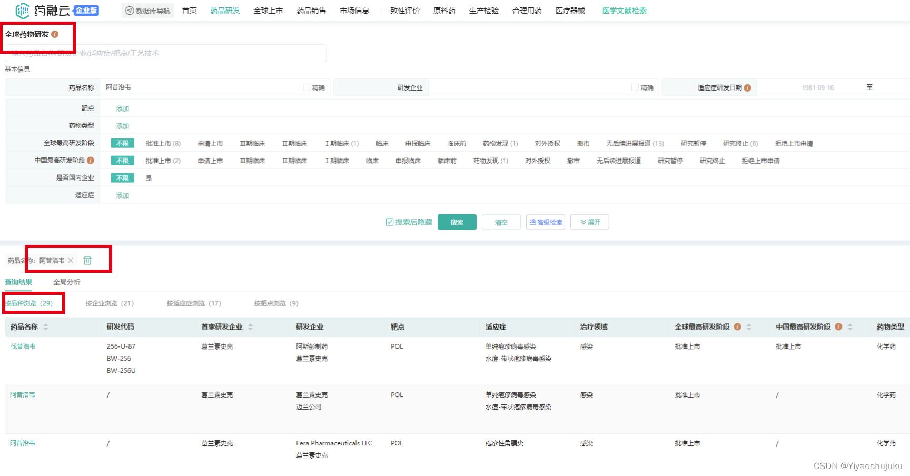
Task: Sort by 药品名称 column arrows
Action: [x=46, y=327]
